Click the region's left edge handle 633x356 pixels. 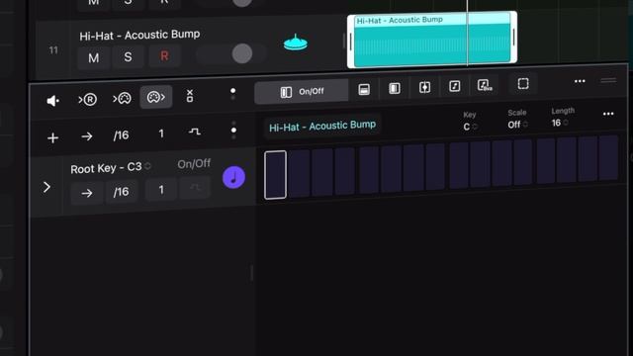[x=351, y=42]
